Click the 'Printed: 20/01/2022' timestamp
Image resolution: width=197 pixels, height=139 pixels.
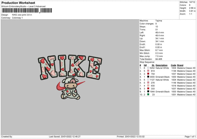pyautogui.click(x=131, y=136)
